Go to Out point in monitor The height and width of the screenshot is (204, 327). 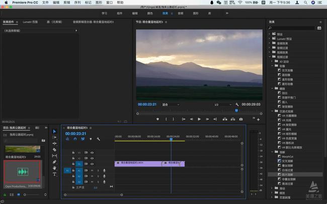click(215, 119)
